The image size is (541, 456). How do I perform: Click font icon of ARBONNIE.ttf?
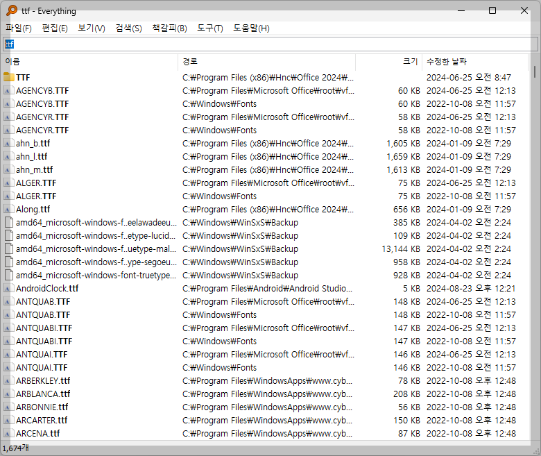pos(8,407)
